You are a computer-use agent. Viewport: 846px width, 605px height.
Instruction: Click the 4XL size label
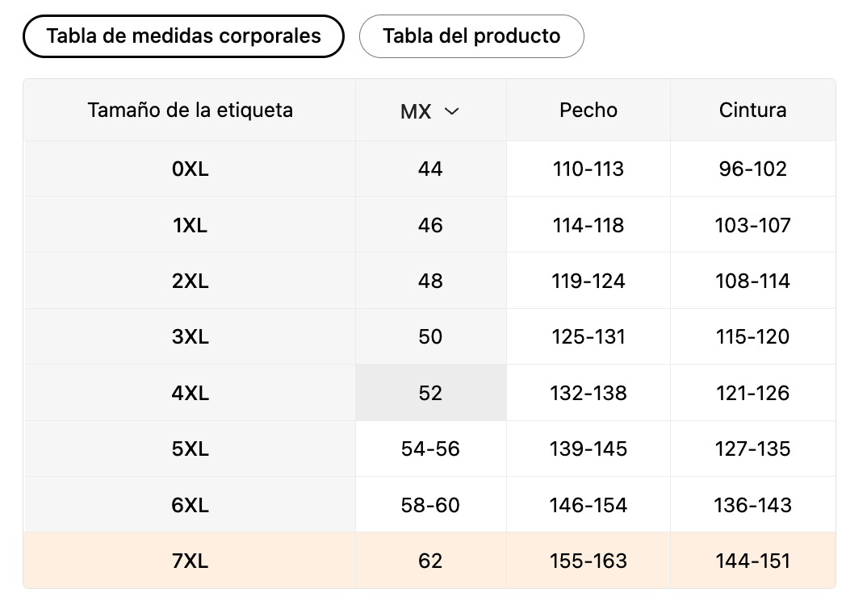pos(190,393)
